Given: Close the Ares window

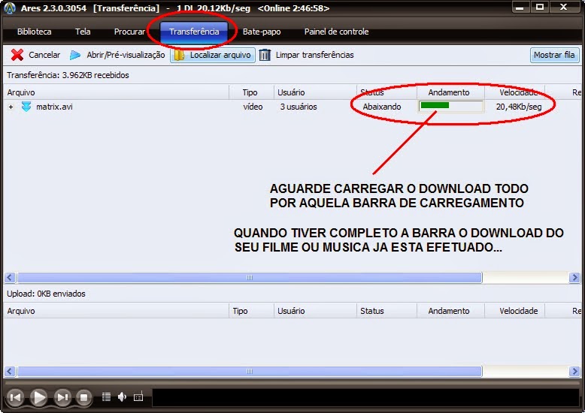Looking at the screenshot, I should (x=564, y=7).
